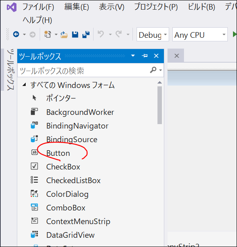
Task: Click the Open File folder icon
Action: pyautogui.click(x=64, y=35)
